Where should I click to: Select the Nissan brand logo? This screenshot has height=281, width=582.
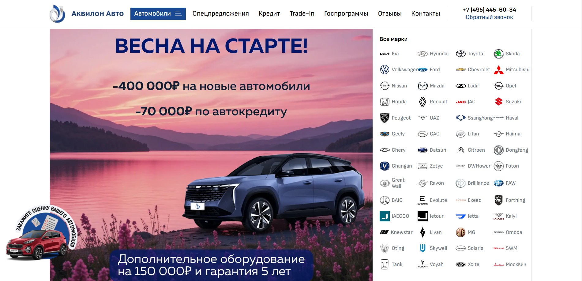[385, 86]
